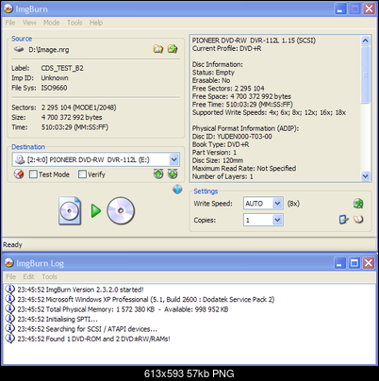Image resolution: width=379 pixels, height=381 pixels.
Task: Open the Tools menu in ImgBurn Log
Action: (49, 276)
